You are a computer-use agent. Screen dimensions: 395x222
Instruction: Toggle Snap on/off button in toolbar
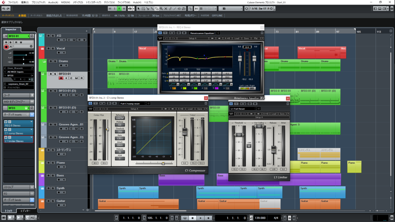pos(196,8)
